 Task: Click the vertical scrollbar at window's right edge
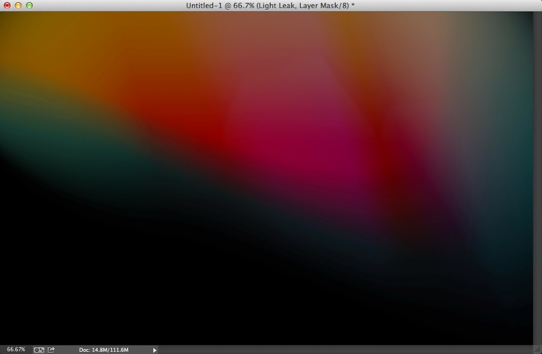[538, 178]
